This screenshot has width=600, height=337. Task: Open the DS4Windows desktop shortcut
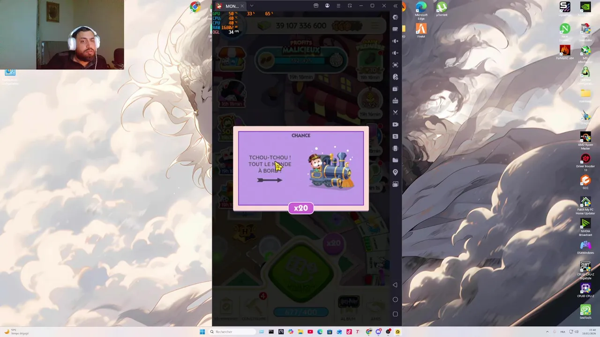click(585, 248)
